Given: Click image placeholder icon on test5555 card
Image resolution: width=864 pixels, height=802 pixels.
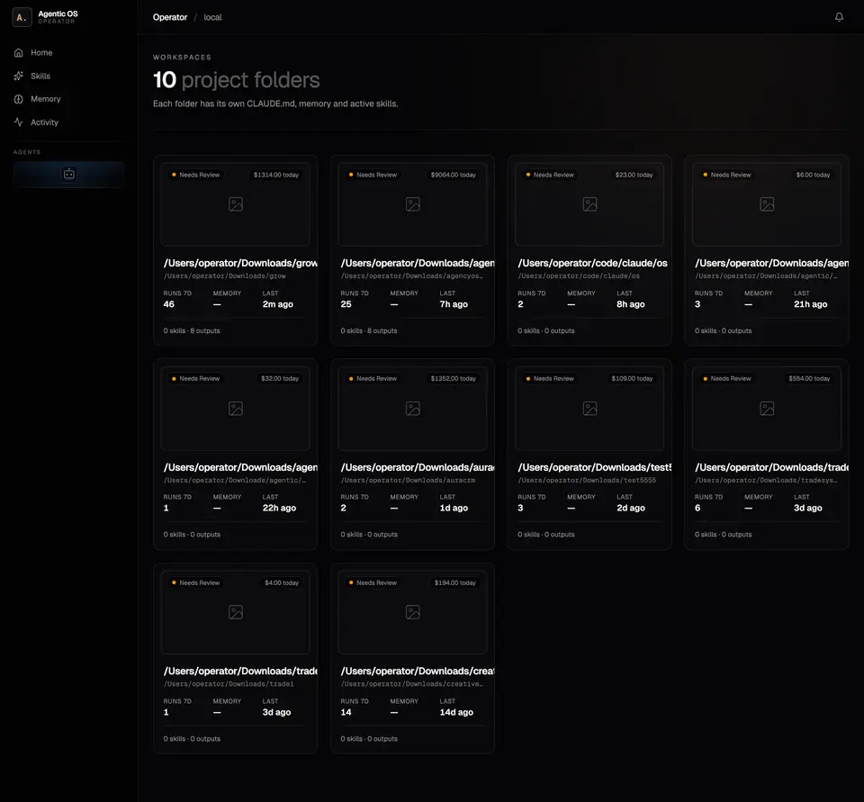Looking at the screenshot, I should (x=589, y=409).
